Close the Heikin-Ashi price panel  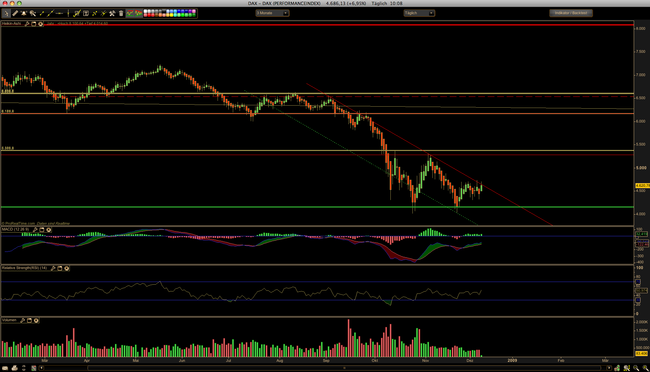point(41,24)
